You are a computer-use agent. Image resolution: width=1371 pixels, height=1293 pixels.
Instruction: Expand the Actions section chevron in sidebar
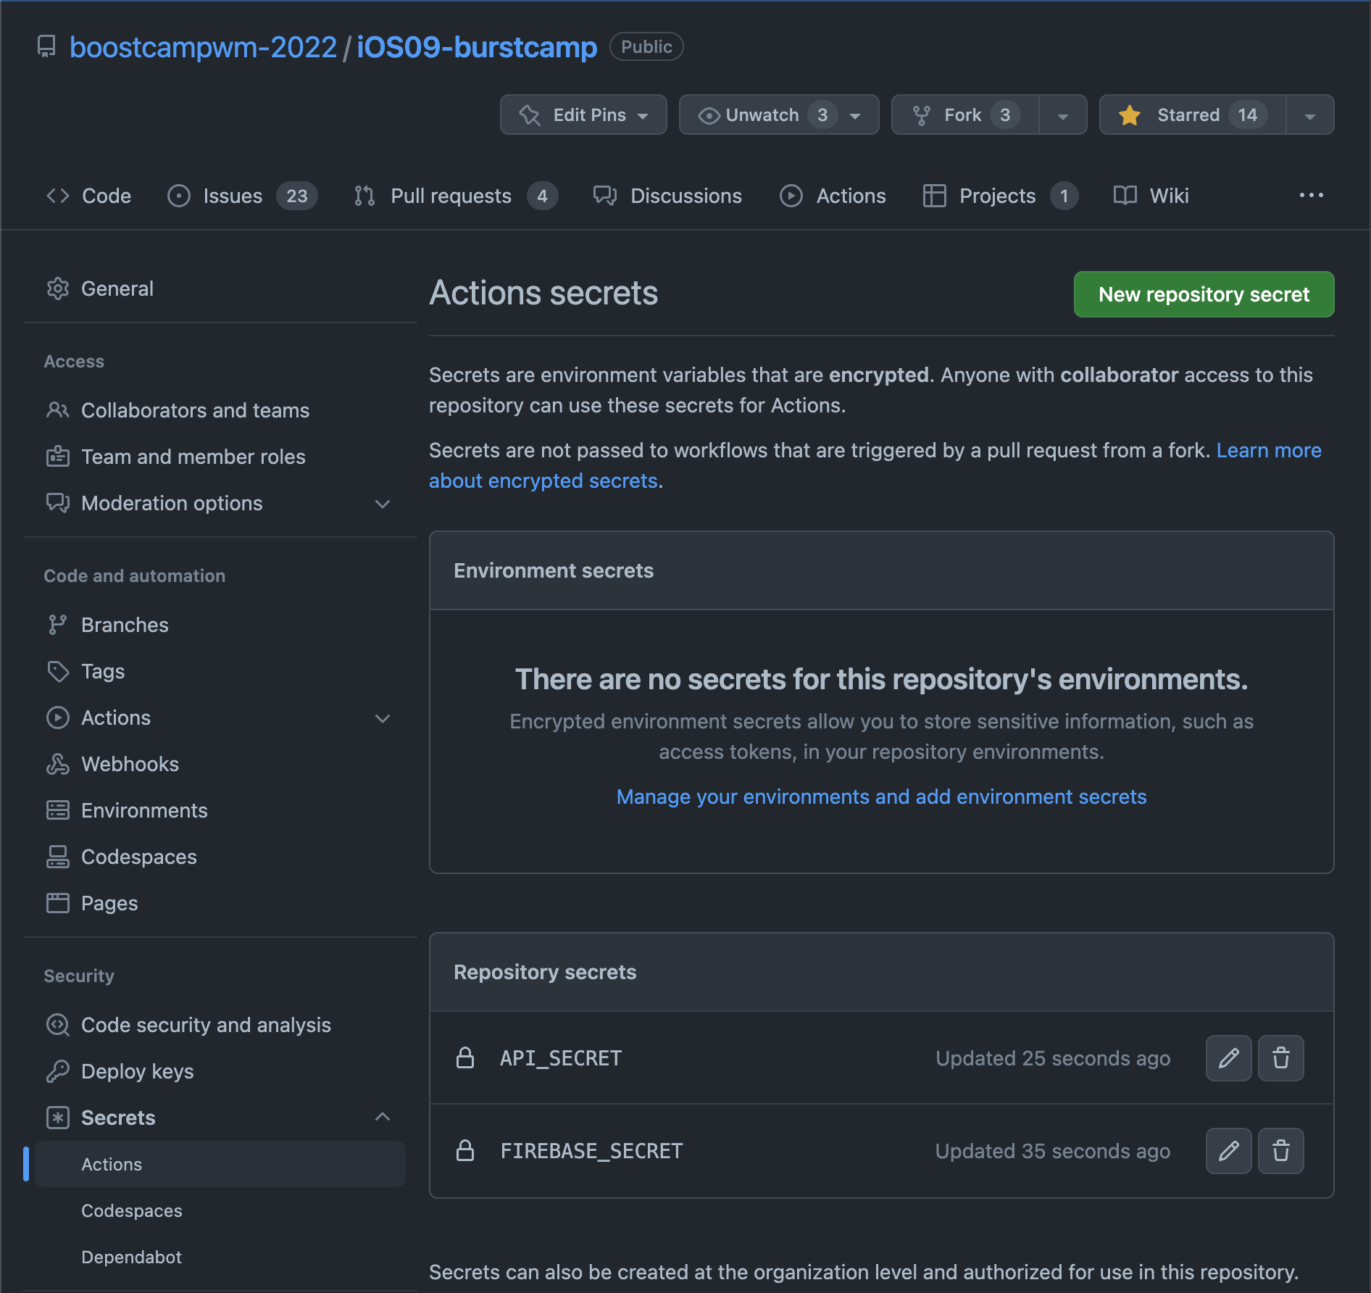383,718
